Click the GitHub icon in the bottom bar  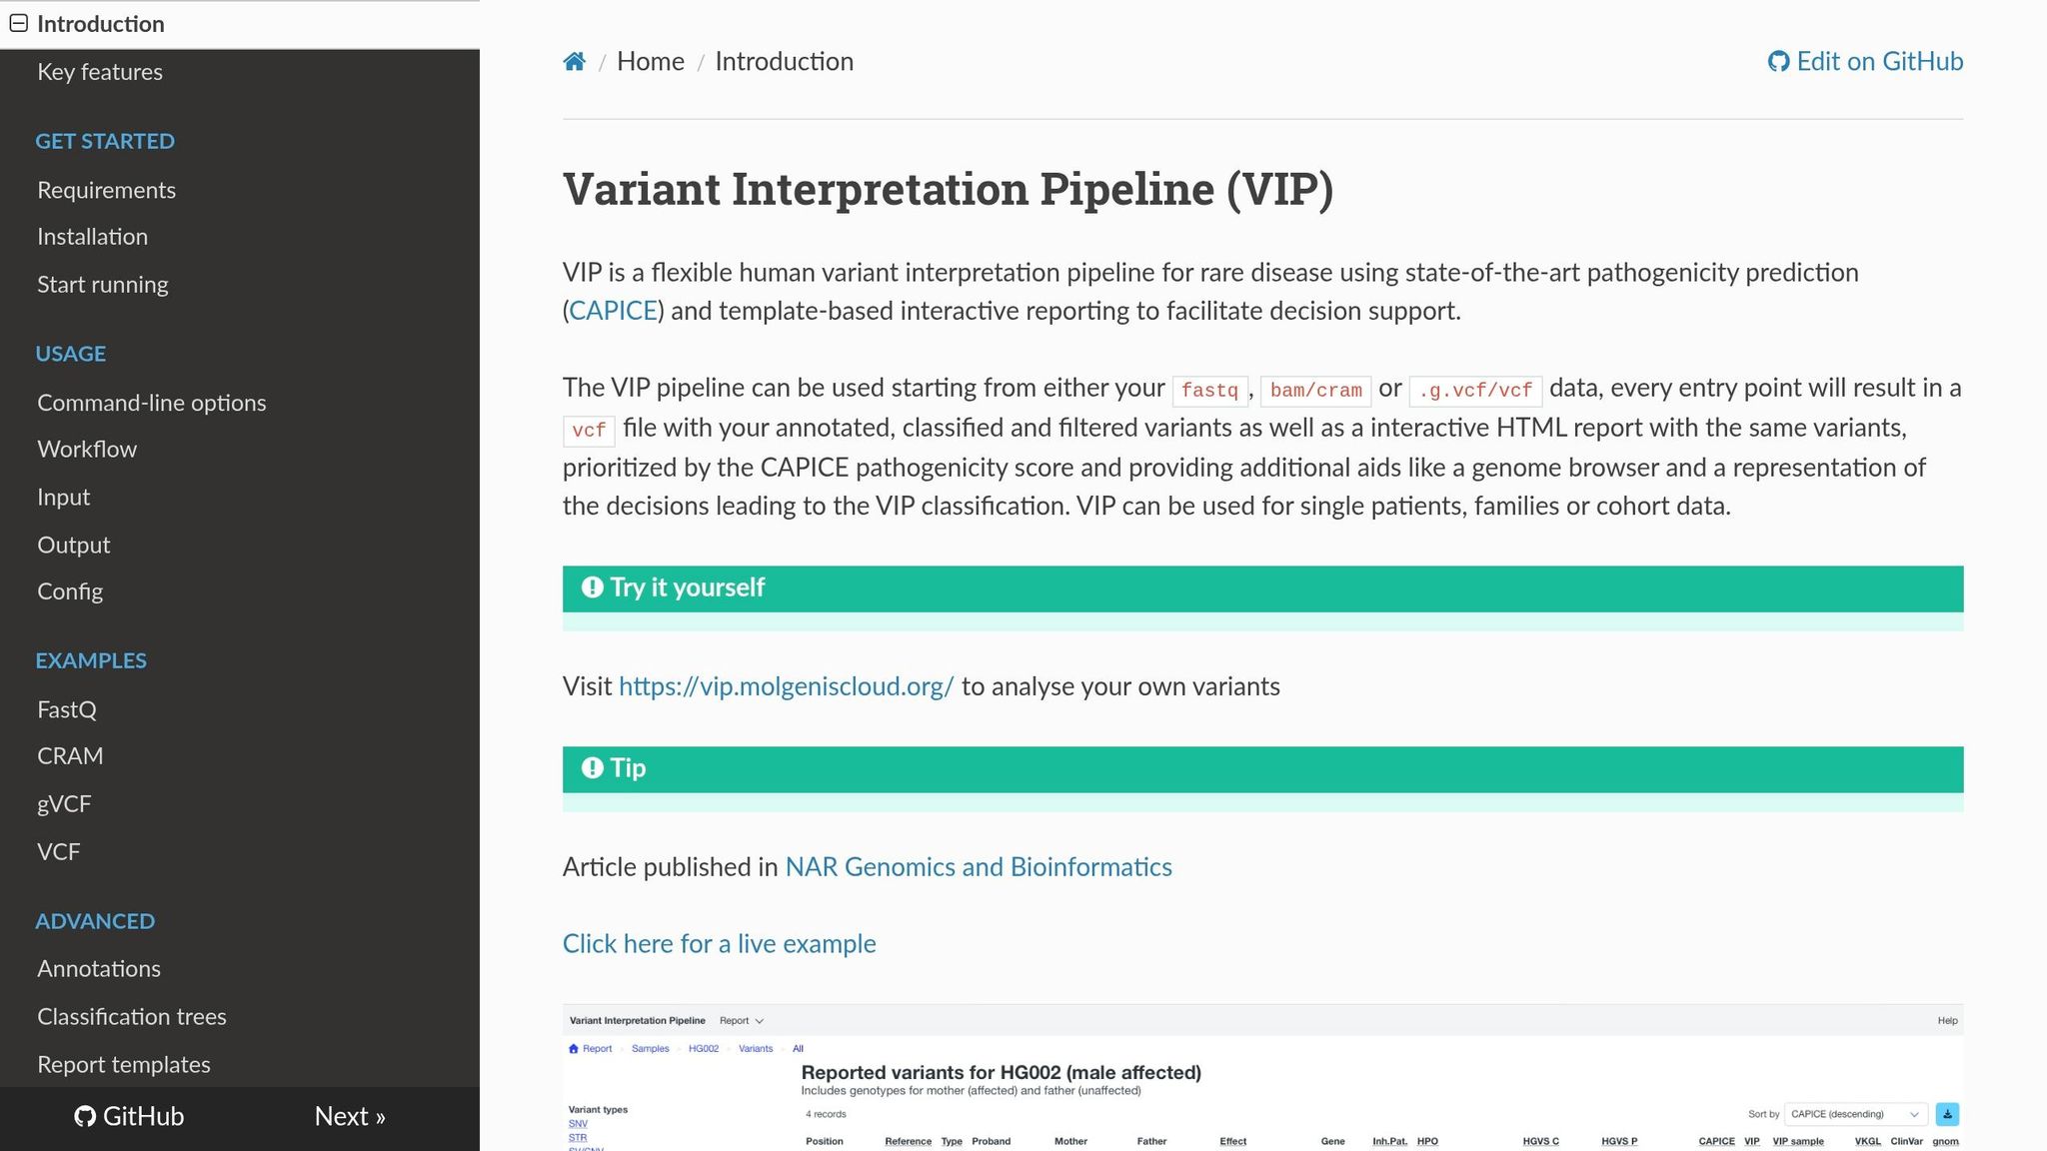point(85,1117)
